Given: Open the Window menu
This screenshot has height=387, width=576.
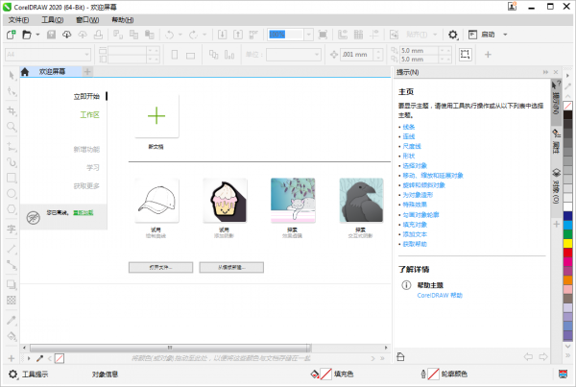Looking at the screenshot, I should (87, 20).
